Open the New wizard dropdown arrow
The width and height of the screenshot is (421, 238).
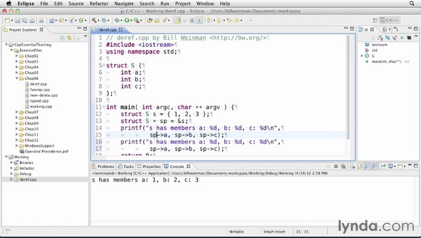[12, 20]
